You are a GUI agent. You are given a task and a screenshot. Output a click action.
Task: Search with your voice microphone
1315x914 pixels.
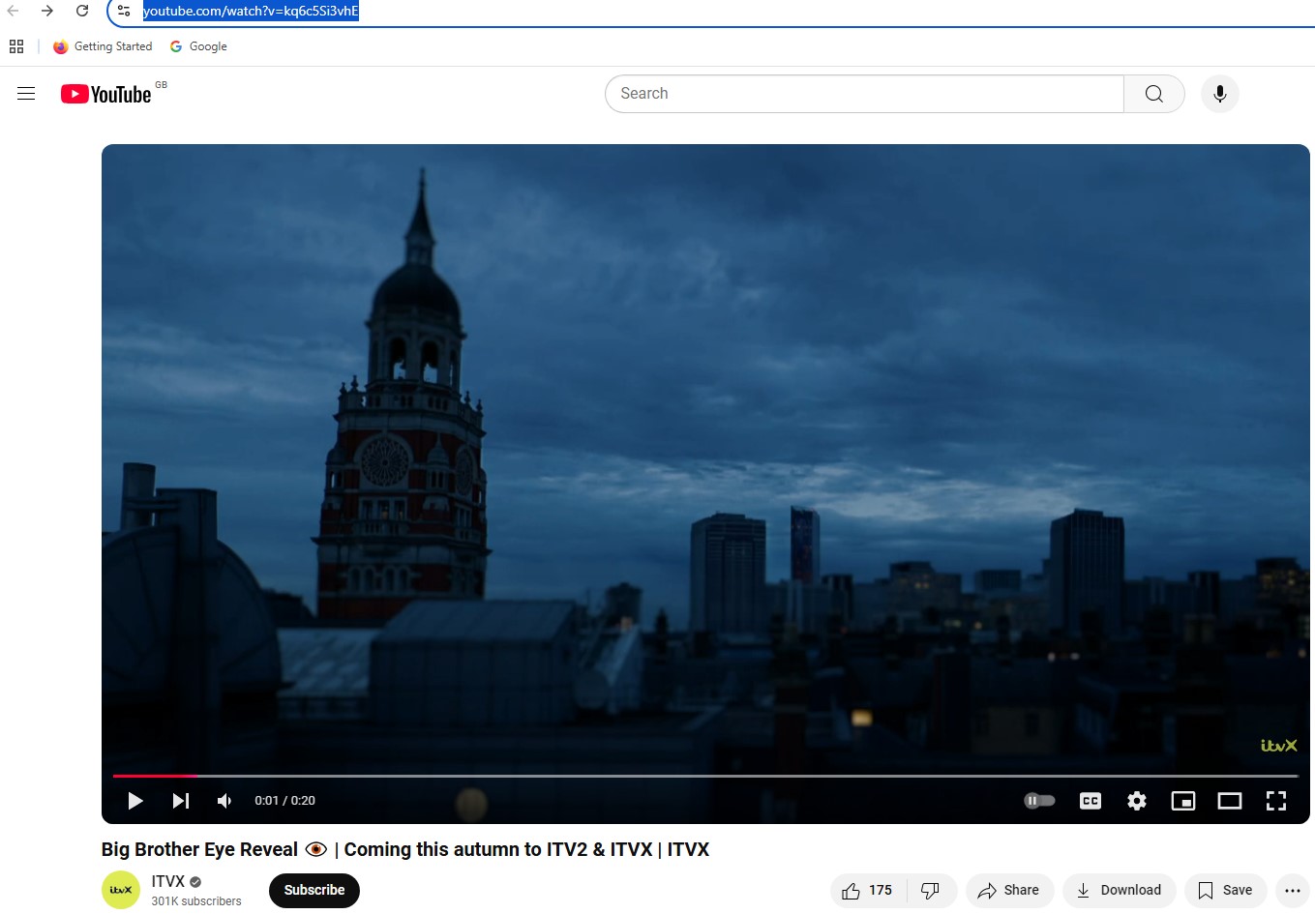tap(1219, 94)
